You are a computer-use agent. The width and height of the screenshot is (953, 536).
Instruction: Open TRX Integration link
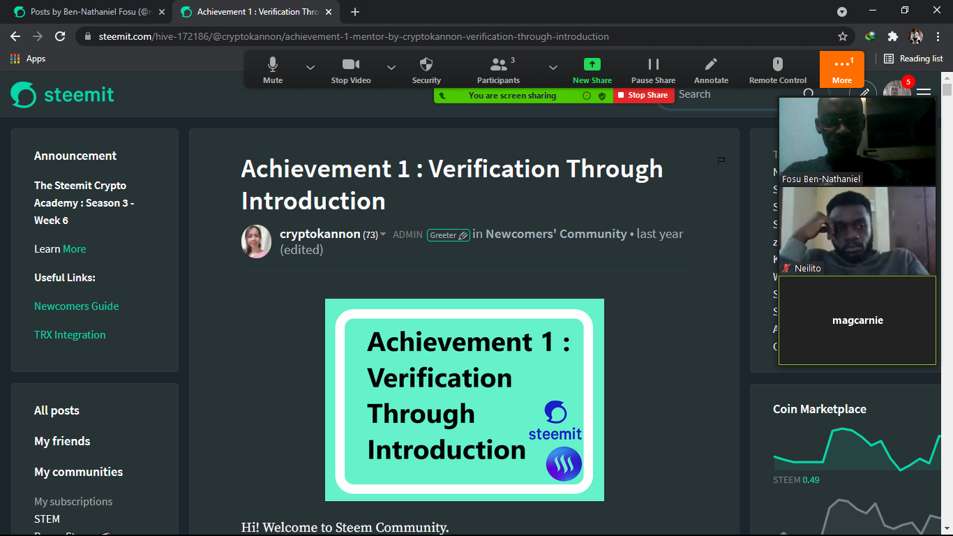pos(70,335)
